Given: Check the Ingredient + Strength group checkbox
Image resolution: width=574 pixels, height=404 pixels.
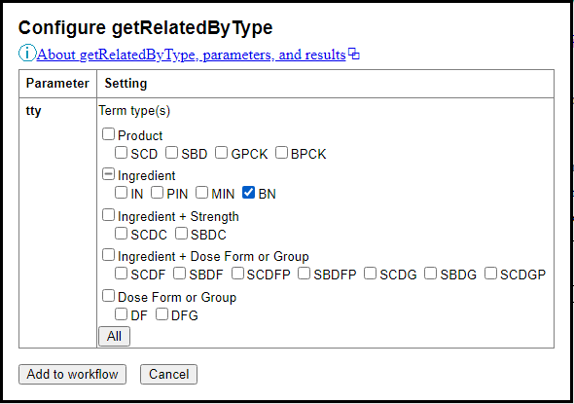Looking at the screenshot, I should click(108, 215).
